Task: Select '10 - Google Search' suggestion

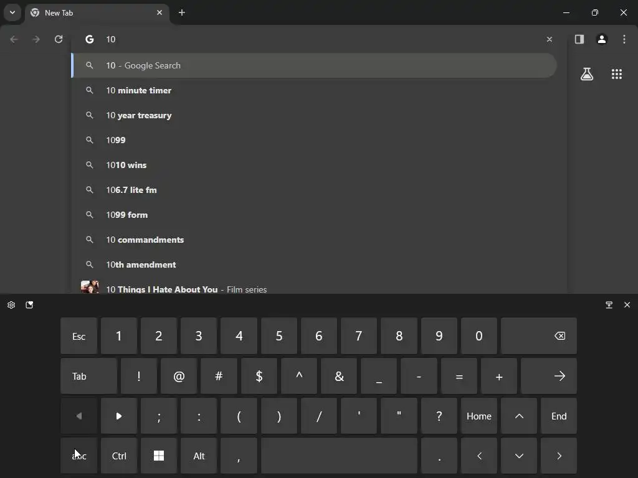Action: (314, 65)
